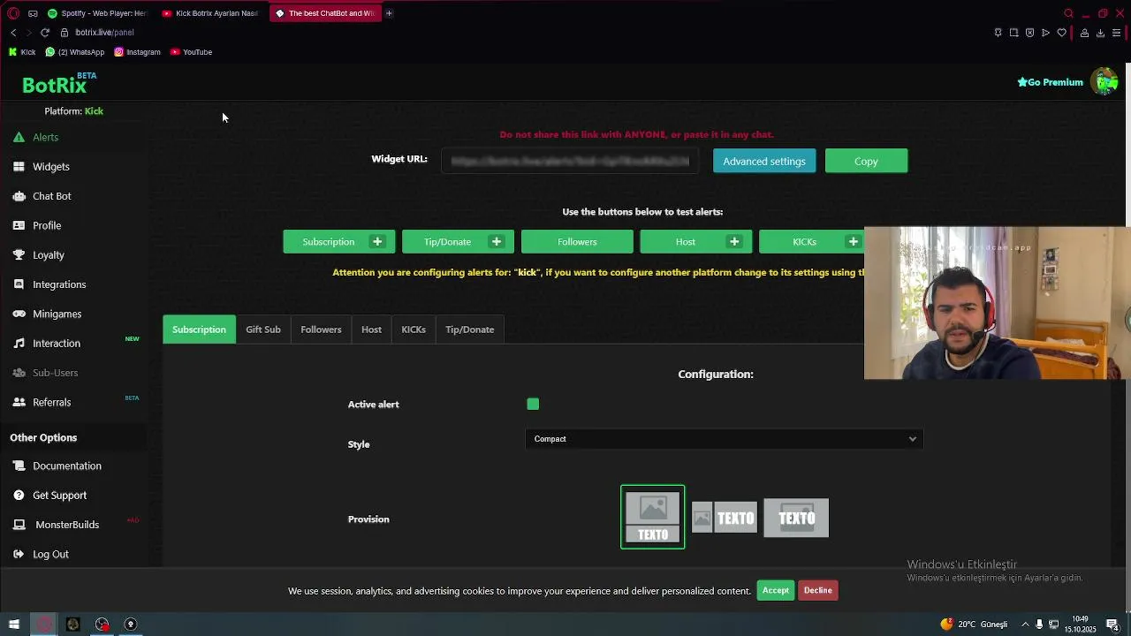This screenshot has height=636, width=1131.
Task: Open the Style dropdown set to Compact
Action: coord(725,439)
